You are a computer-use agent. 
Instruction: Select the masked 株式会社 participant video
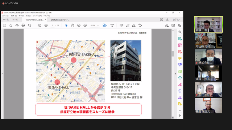(208, 57)
